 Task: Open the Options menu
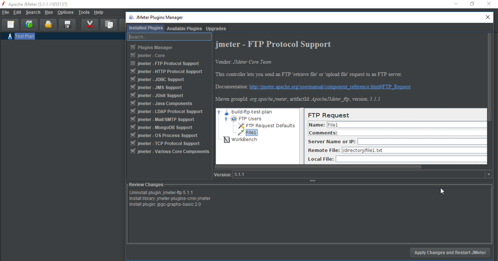pyautogui.click(x=66, y=12)
